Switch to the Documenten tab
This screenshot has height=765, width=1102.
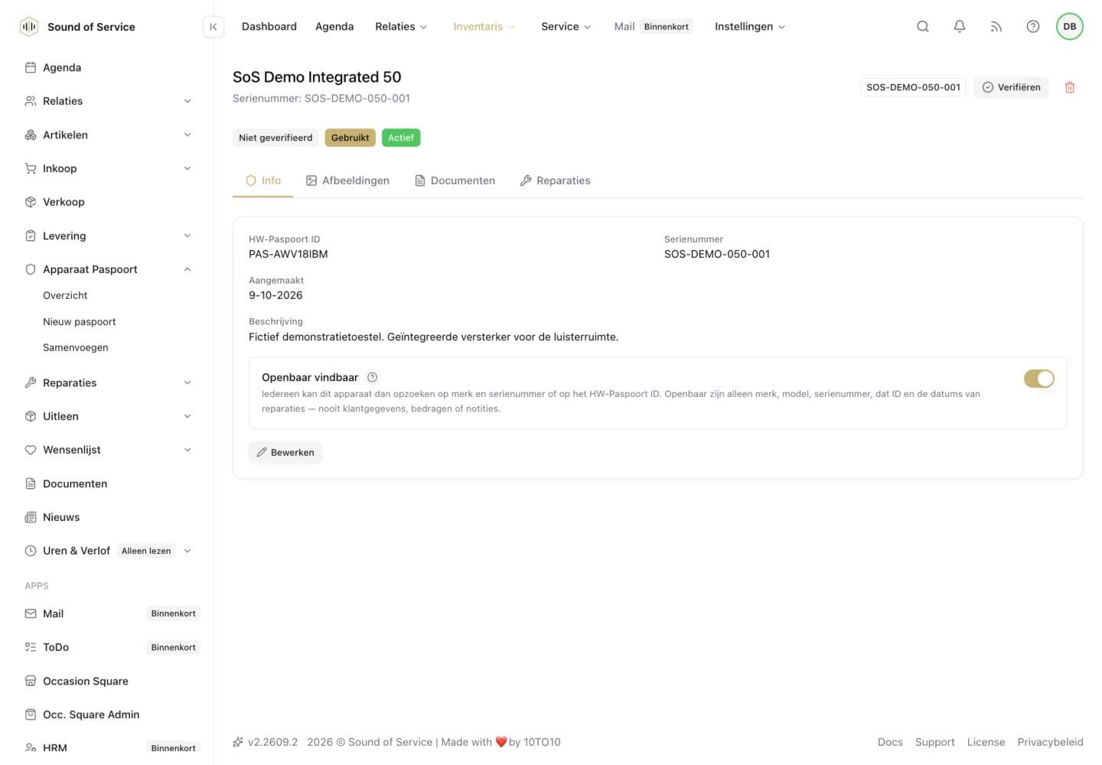click(455, 181)
